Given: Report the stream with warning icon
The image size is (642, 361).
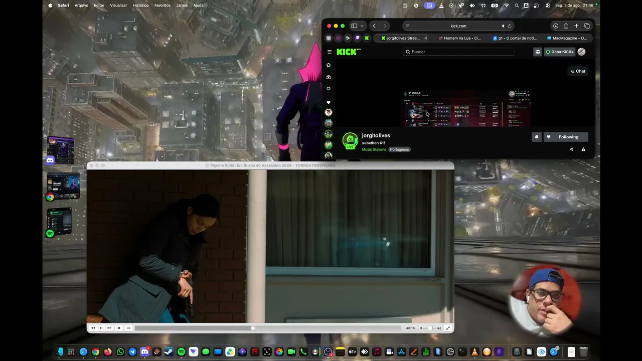Looking at the screenshot, I should click(583, 149).
